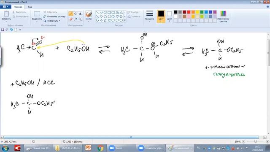Select the Color picker eyedropper tool
Screen dimensions: 270x152
[x=76, y=19]
